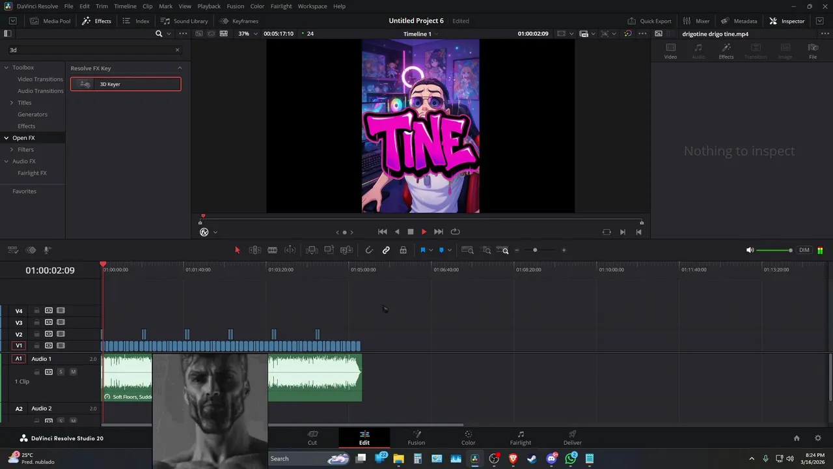This screenshot has width=833, height=469.
Task: Open Project Settings gear icon
Action: pyautogui.click(x=818, y=438)
